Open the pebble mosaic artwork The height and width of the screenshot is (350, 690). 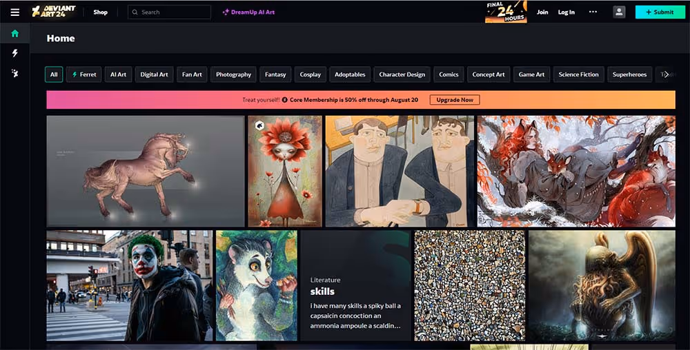pos(469,285)
